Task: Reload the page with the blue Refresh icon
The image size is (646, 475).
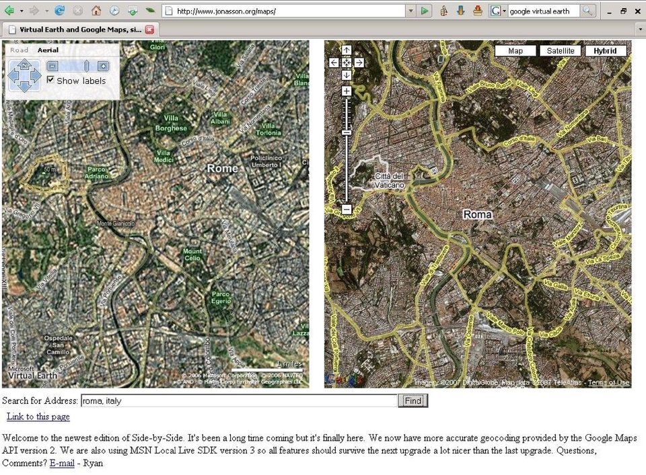Action: click(x=59, y=11)
